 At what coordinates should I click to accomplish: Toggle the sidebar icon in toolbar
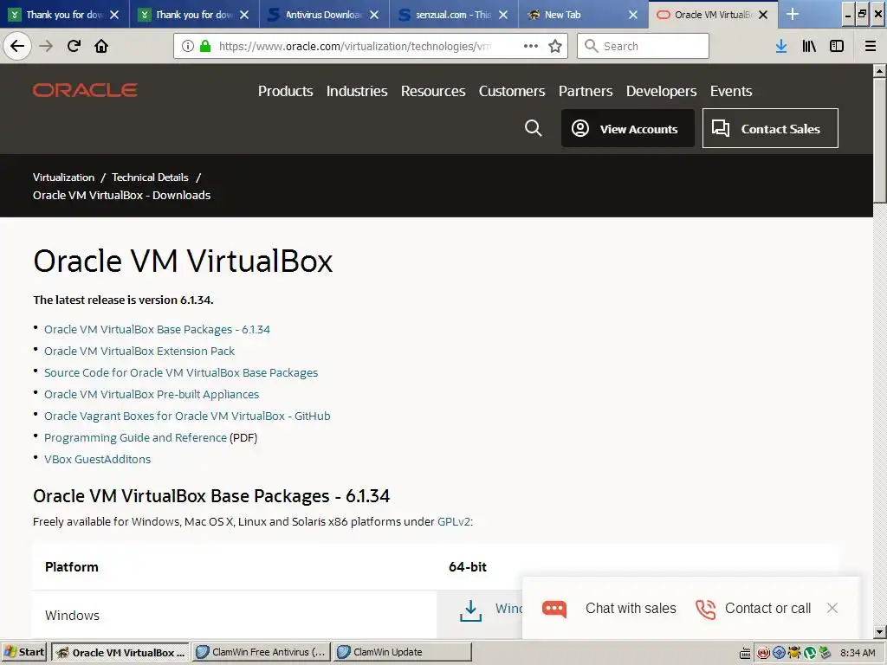pos(837,46)
